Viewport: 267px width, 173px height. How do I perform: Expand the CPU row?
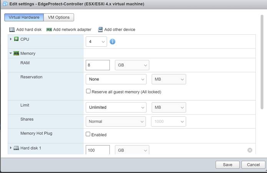point(11,39)
